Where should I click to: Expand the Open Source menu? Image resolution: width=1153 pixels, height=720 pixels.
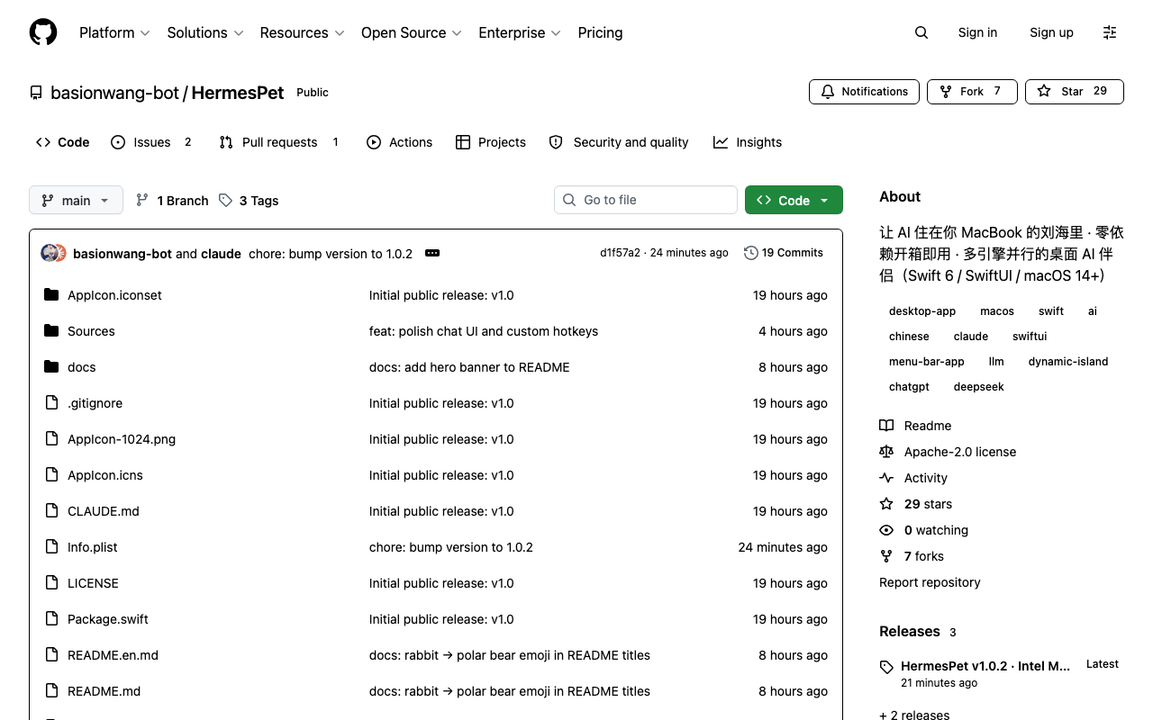coord(412,32)
